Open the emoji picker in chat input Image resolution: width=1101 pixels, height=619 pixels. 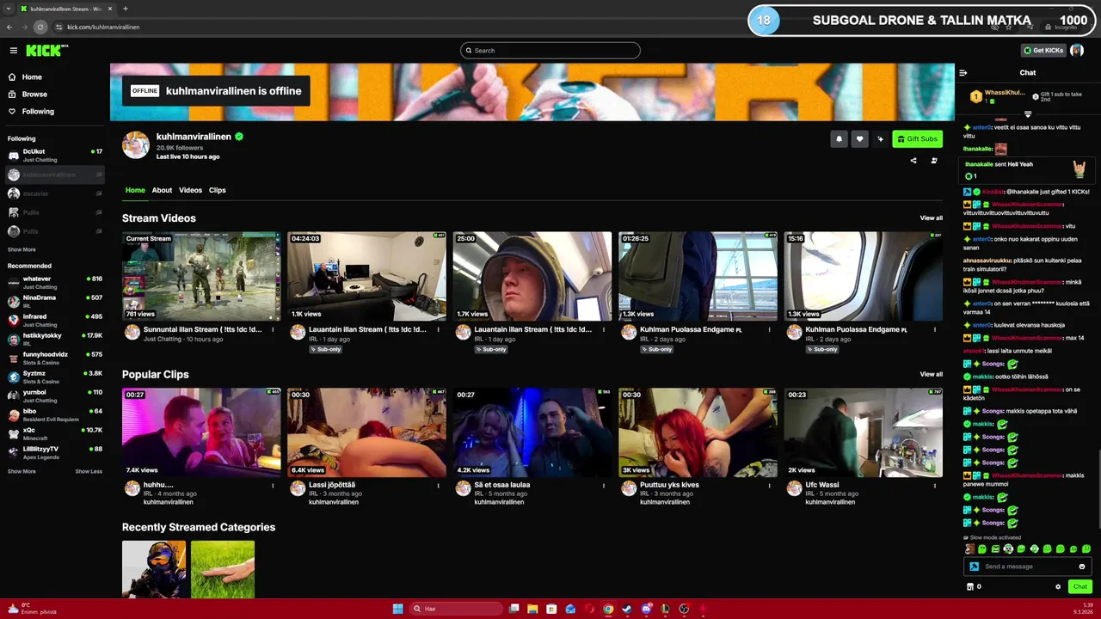click(1082, 567)
